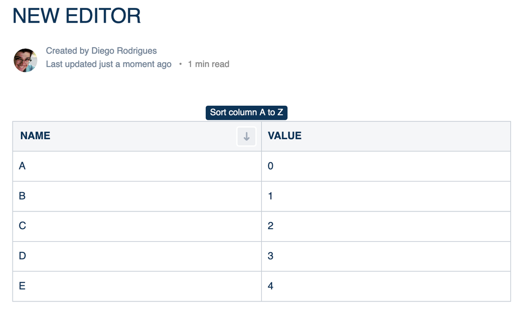Click the Diego Rodrigues author link

point(124,51)
